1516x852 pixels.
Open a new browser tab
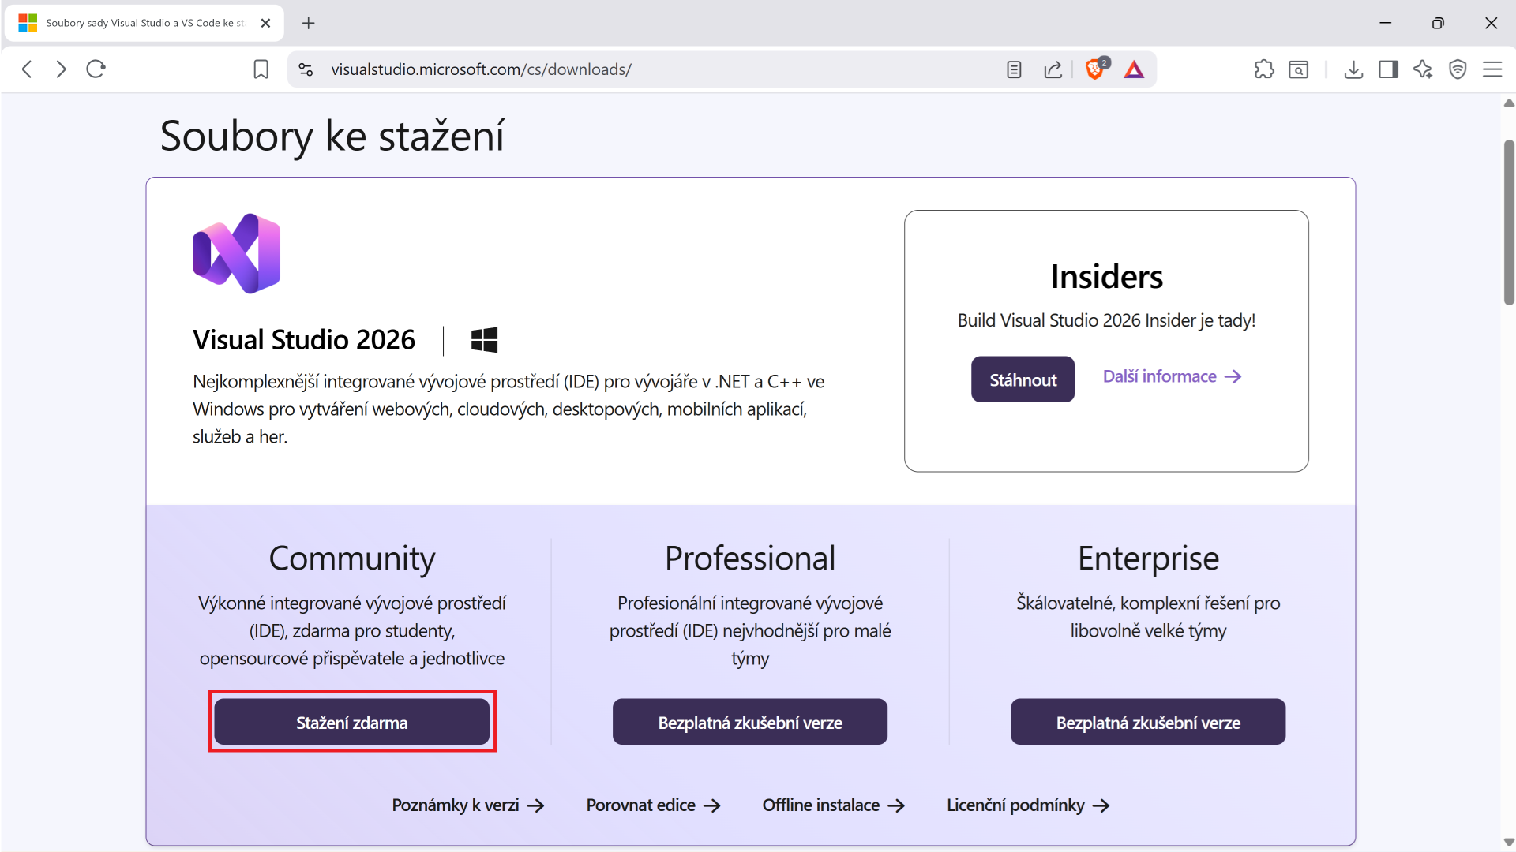pos(308,23)
